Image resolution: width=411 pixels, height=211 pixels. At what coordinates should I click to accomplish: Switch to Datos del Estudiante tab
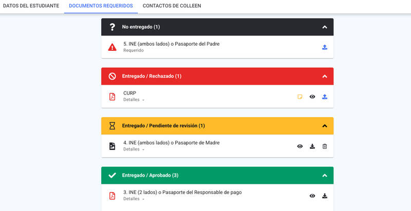[31, 6]
